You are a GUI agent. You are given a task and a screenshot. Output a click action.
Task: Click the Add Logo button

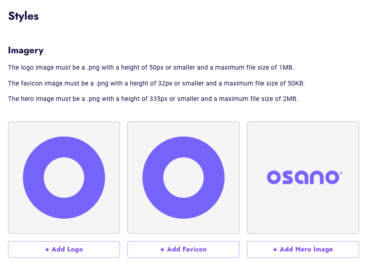(64, 250)
